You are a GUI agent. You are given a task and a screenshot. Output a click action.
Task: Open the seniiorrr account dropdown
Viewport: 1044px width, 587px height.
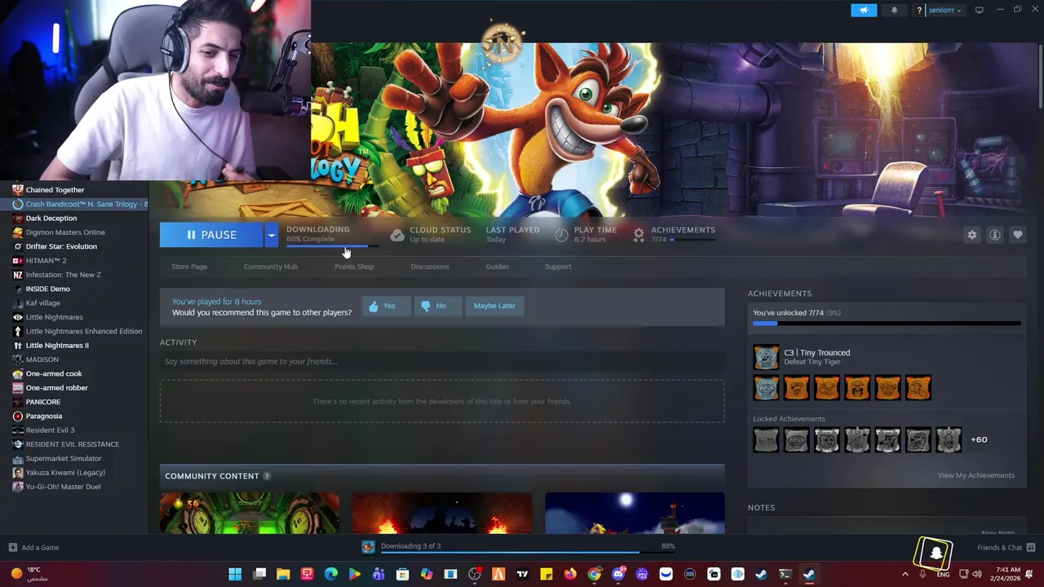coord(944,10)
